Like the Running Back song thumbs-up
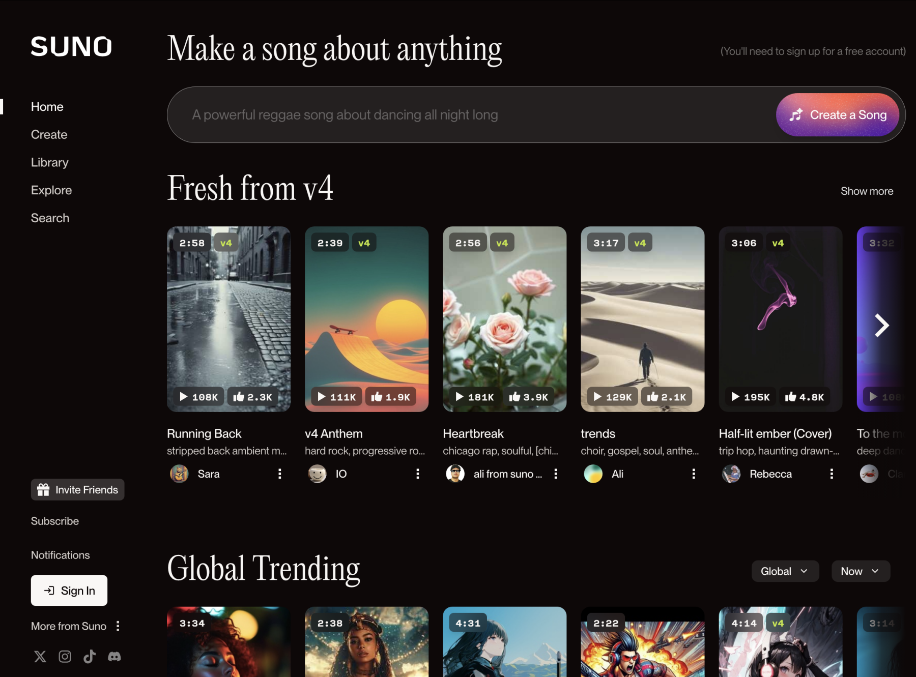Viewport: 916px width, 677px height. pyautogui.click(x=252, y=397)
